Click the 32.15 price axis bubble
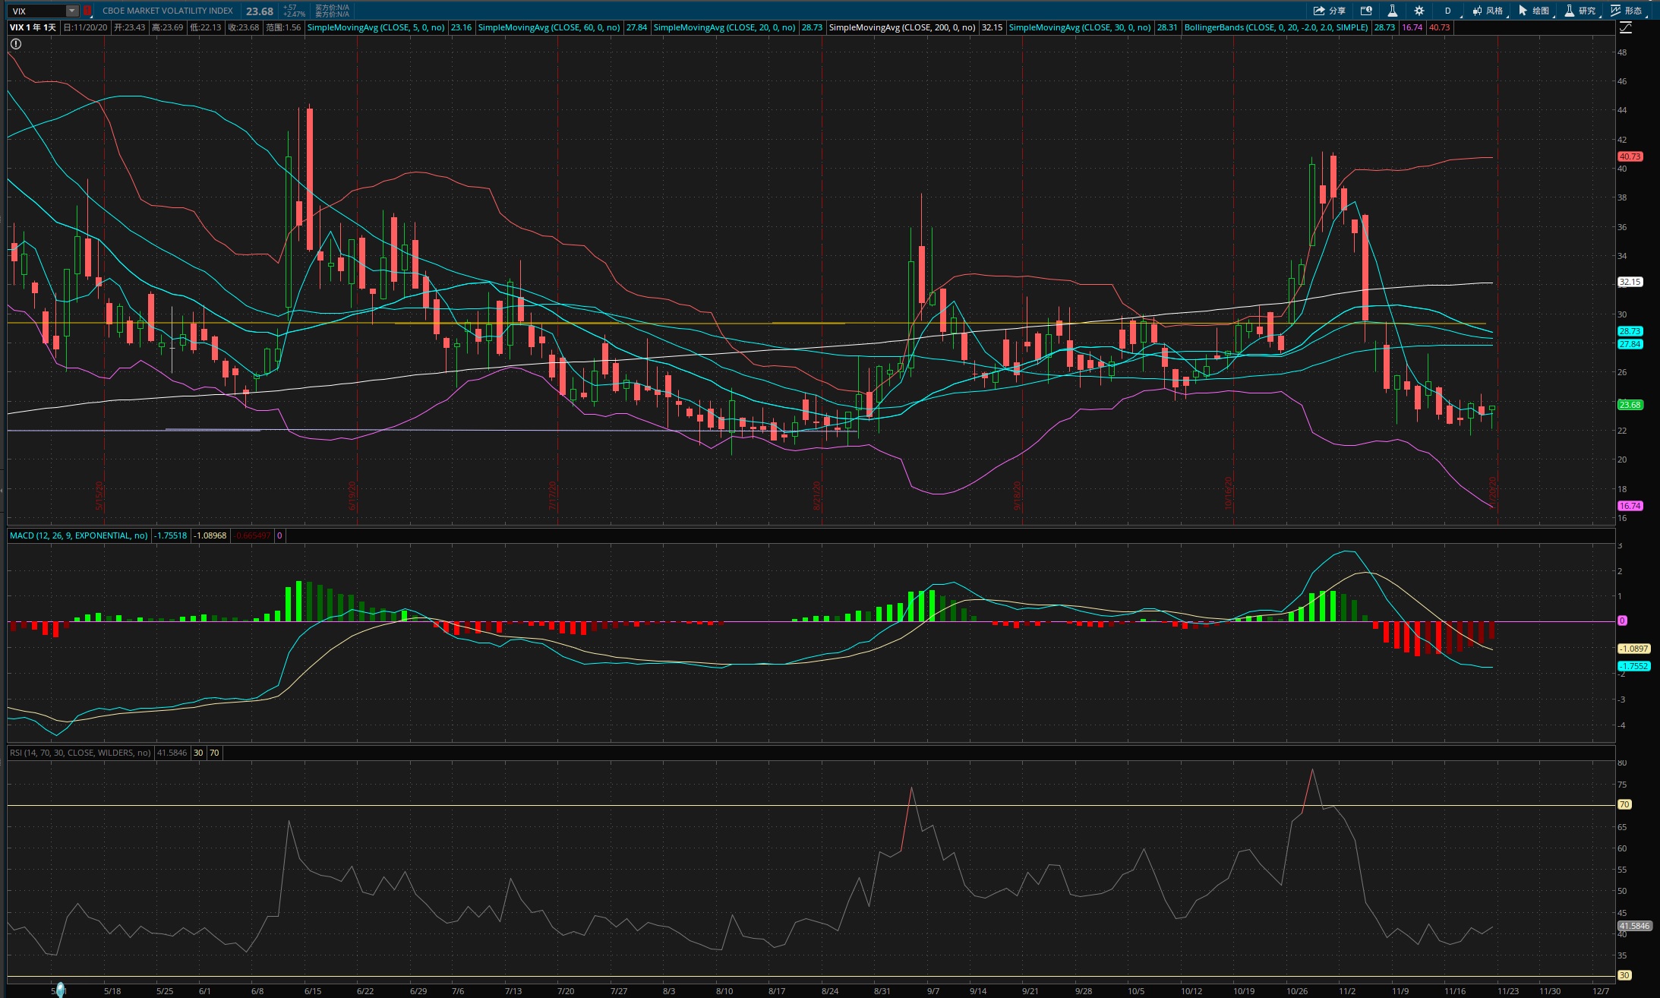1660x998 pixels. pyautogui.click(x=1630, y=282)
